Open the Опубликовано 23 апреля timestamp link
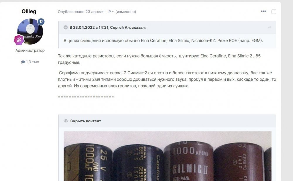This screenshot has width=293, height=181. pyautogui.click(x=81, y=12)
